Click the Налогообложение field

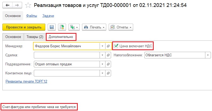(175, 55)
